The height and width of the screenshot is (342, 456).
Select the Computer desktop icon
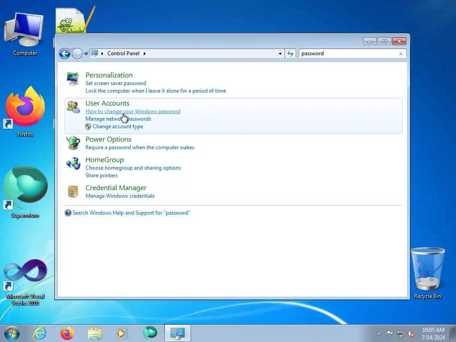25,34
